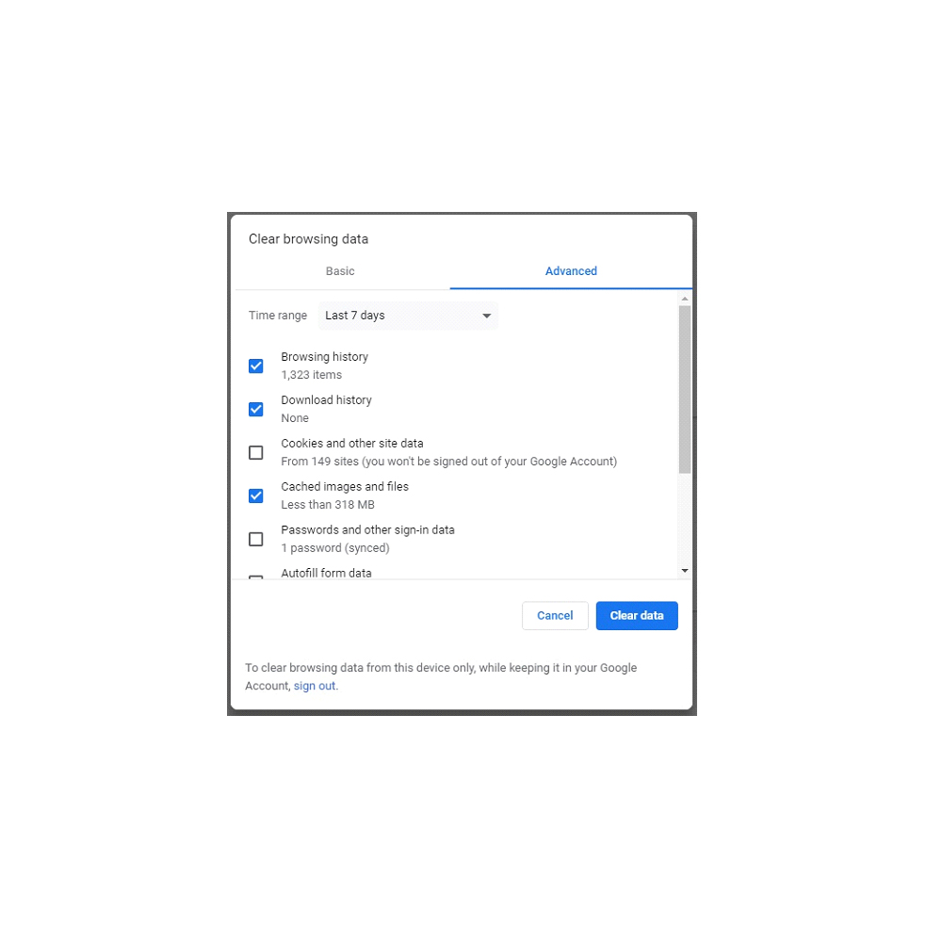This screenshot has height=942, width=942.
Task: Click the Cached images and files label
Action: tap(345, 487)
